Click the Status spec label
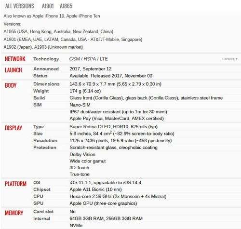Image resolution: width=241 pixels, height=229 pixels. click(x=40, y=76)
